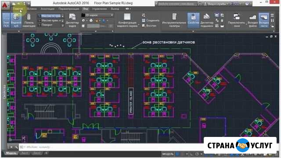Close the command line with X button
Viewport: 281px width, 158px height.
click(x=11, y=147)
